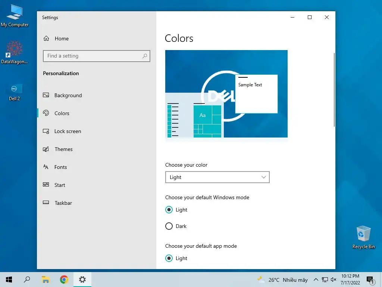Click the Home label in Settings
Screen dimensions: 382x287
[62, 38]
